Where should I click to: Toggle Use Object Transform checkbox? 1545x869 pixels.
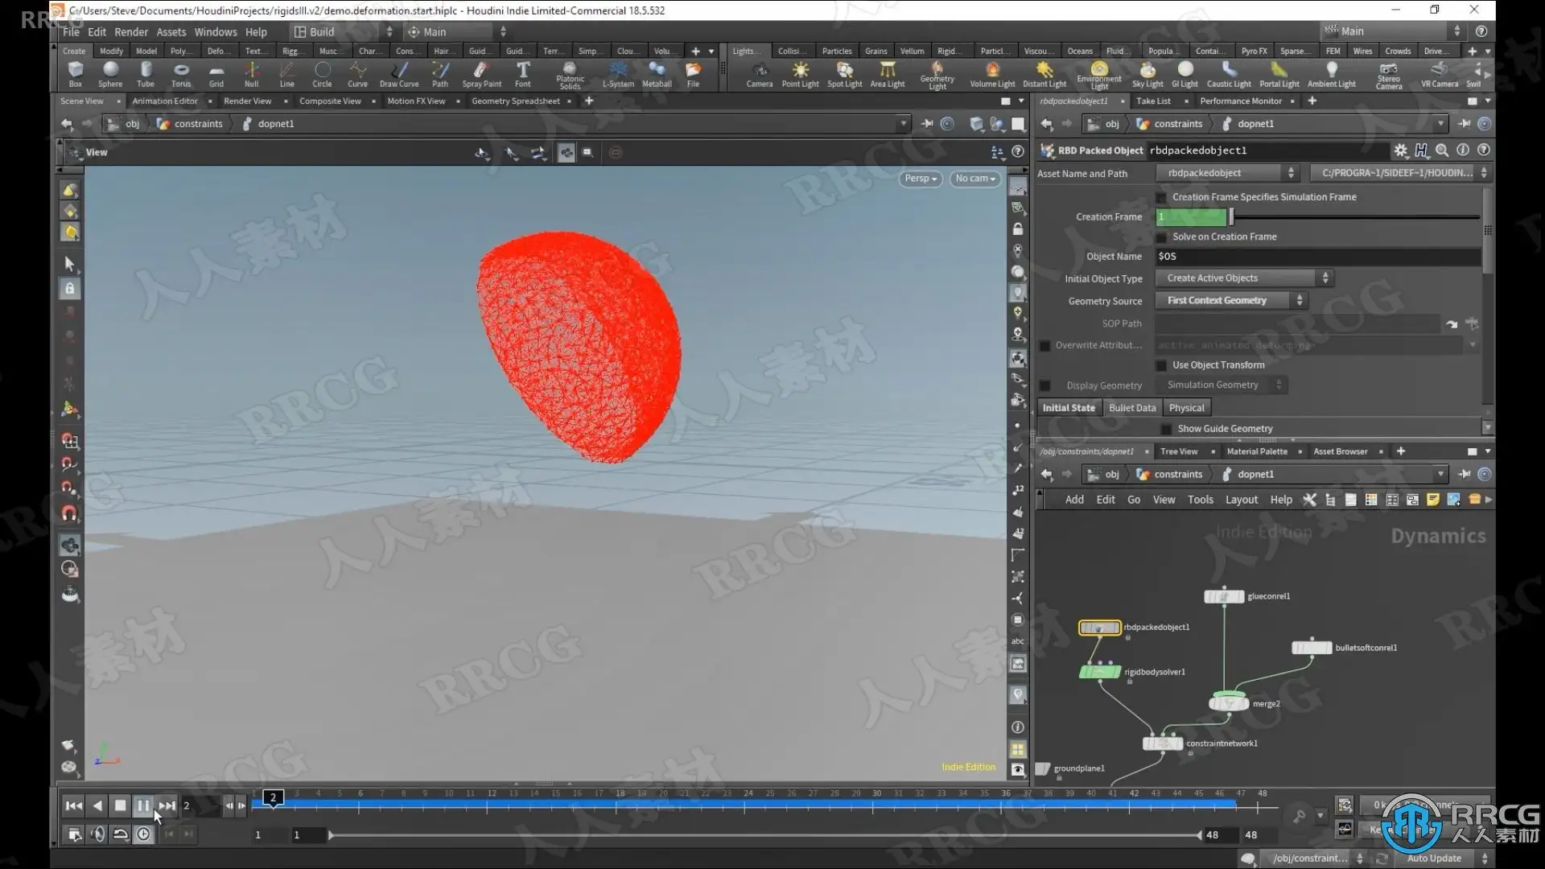tap(1162, 365)
